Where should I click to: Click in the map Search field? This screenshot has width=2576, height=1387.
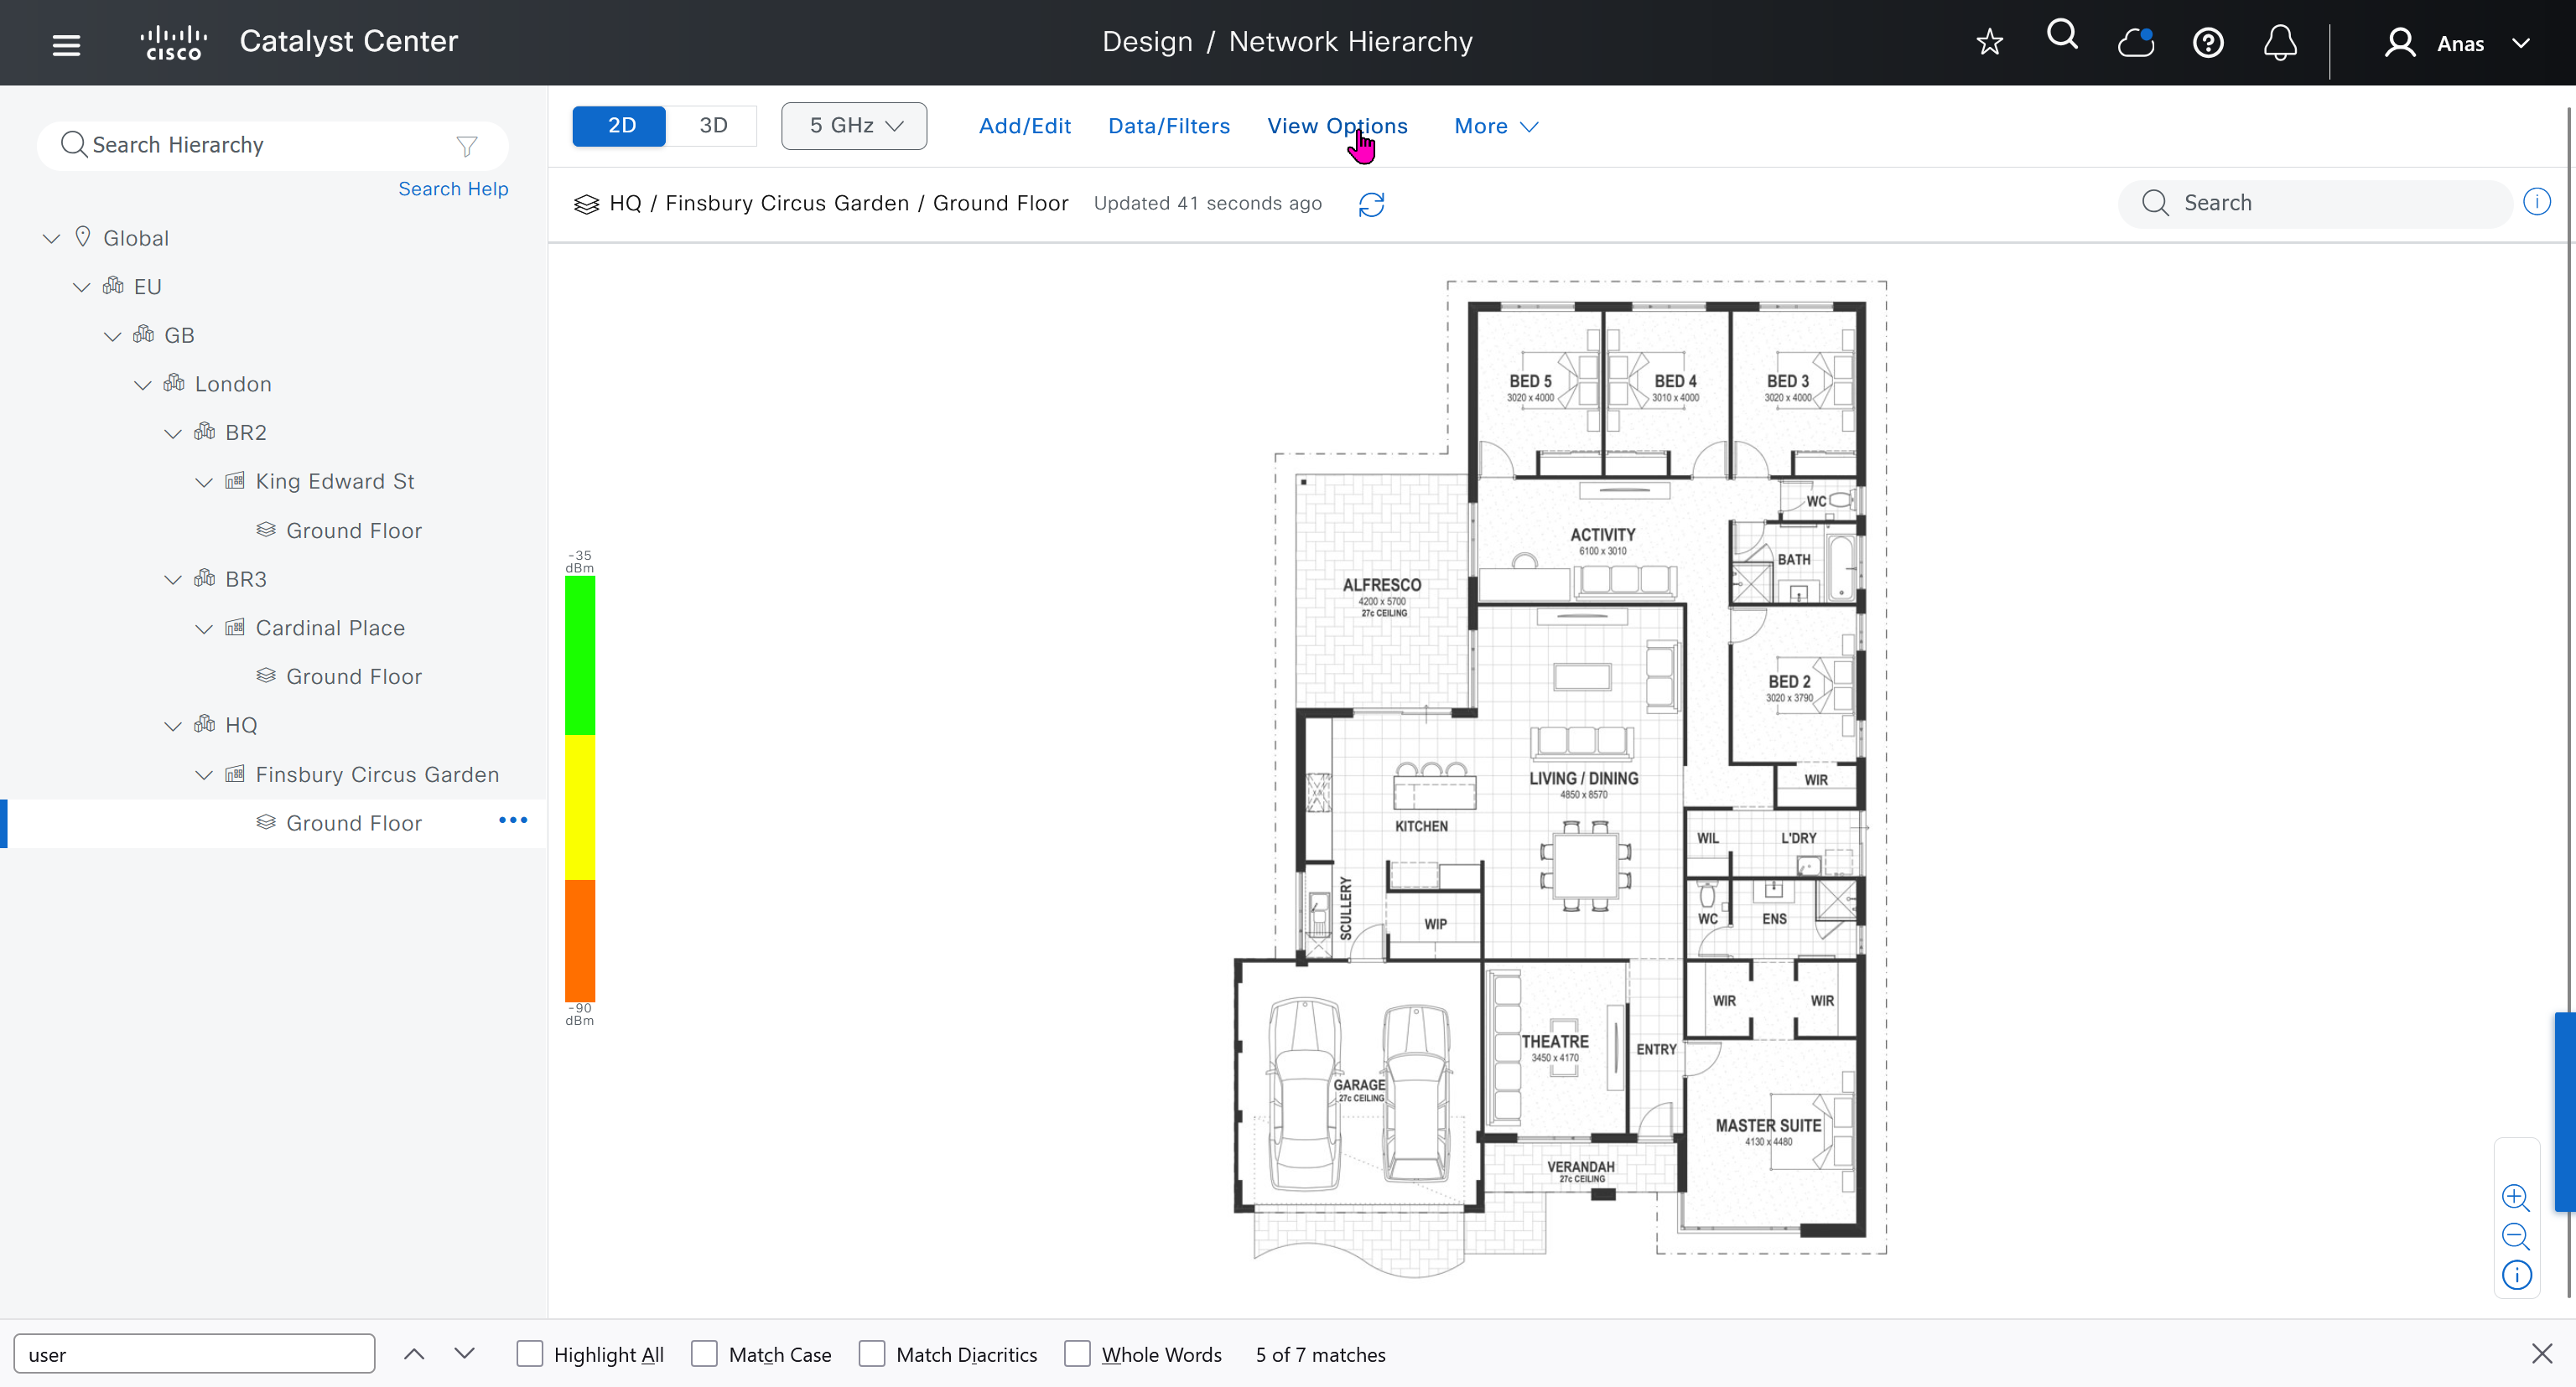[2330, 203]
